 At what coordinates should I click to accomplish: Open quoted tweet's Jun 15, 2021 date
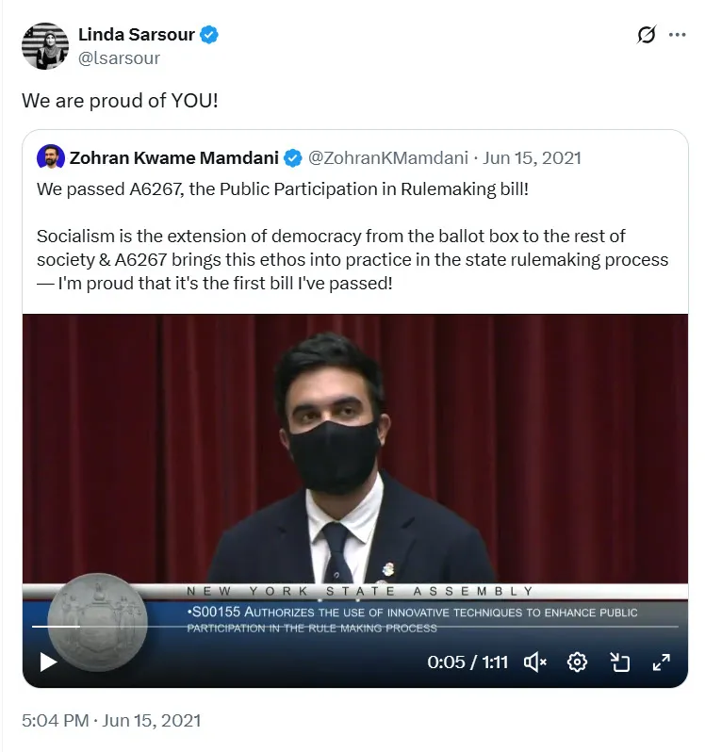(533, 157)
